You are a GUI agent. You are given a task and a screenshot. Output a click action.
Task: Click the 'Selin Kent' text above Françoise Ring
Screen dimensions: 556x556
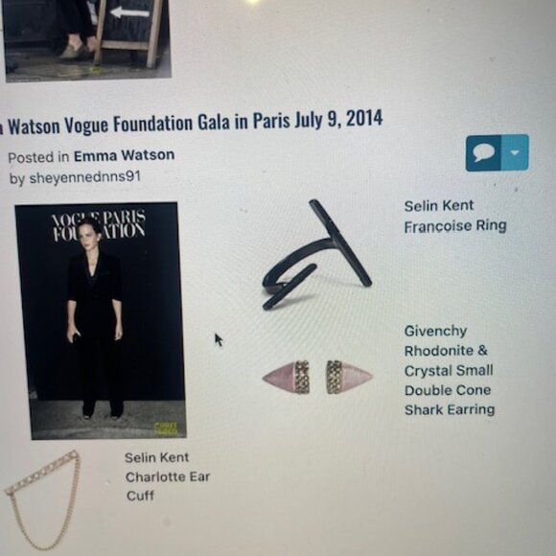click(439, 206)
